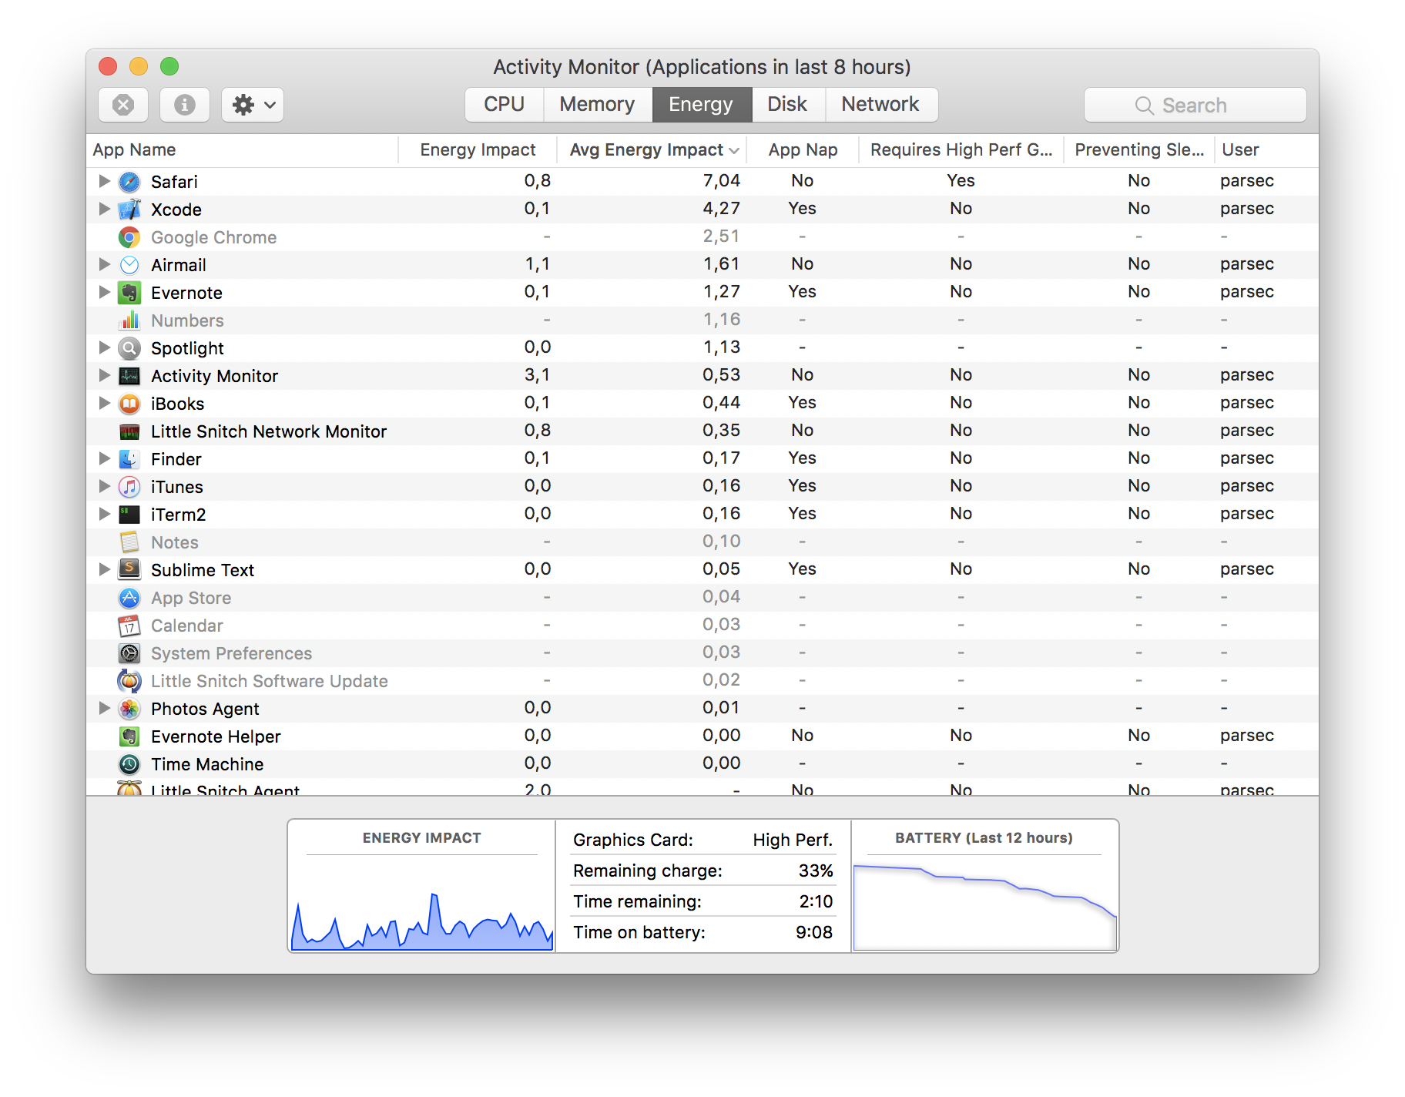
Task: Expand the Spotlight process group
Action: click(x=105, y=347)
